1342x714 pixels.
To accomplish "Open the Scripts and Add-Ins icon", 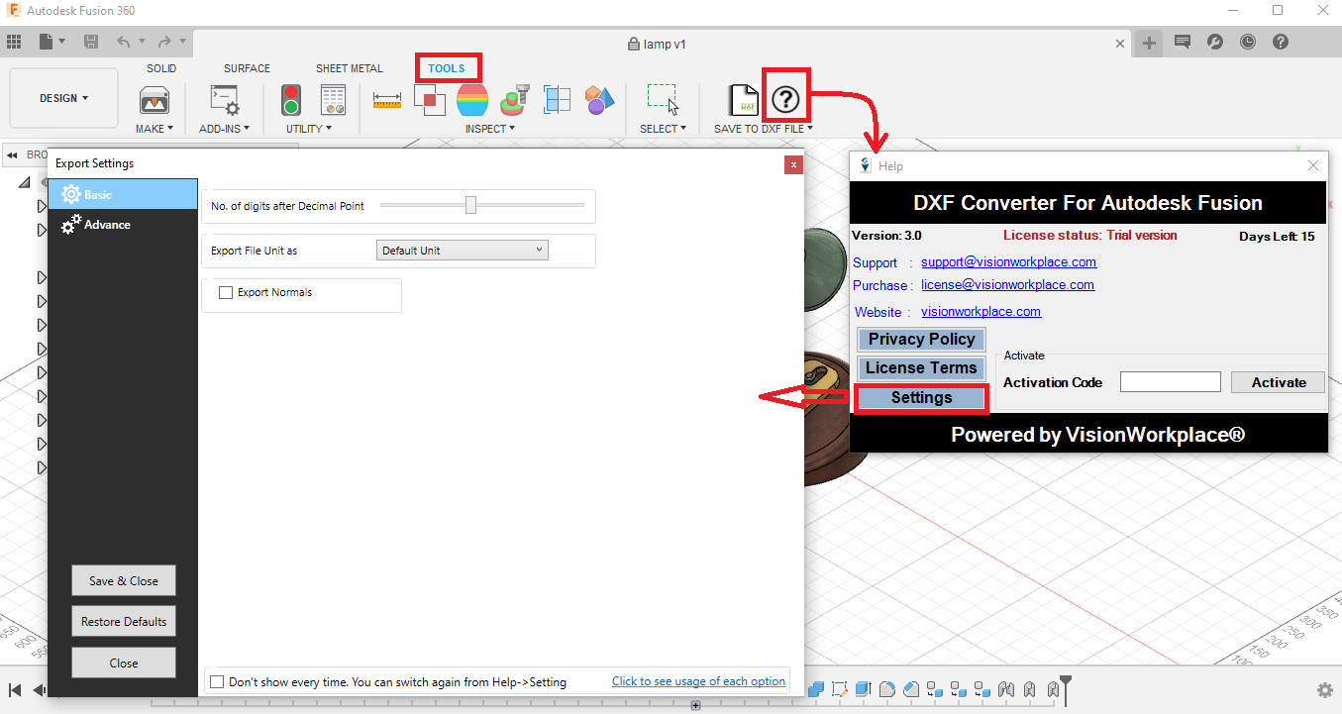I will [225, 100].
